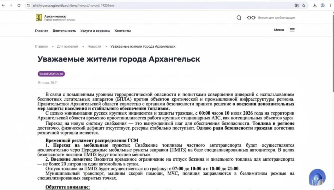Open the browser profile avatar
This screenshot has height=190, width=334.
323,5
